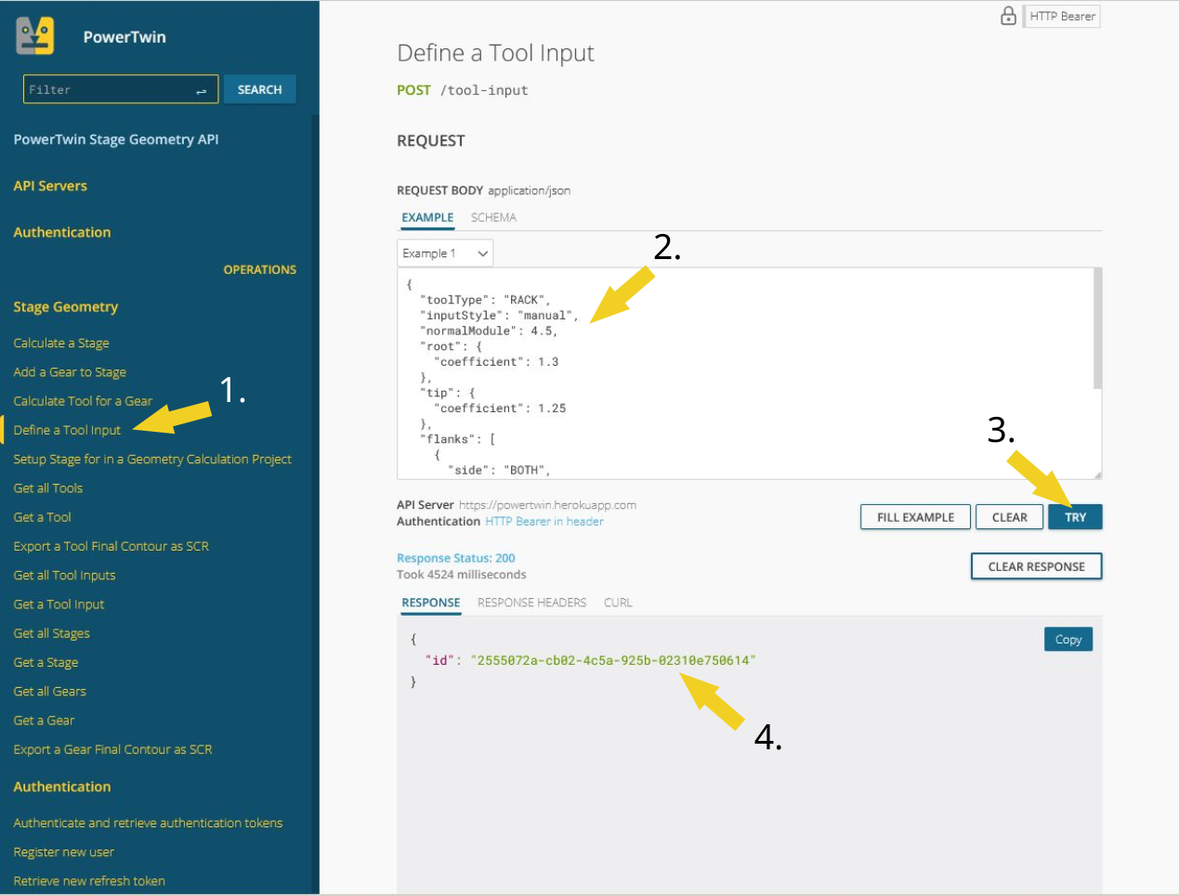Open the Example 1 dropdown

445,253
